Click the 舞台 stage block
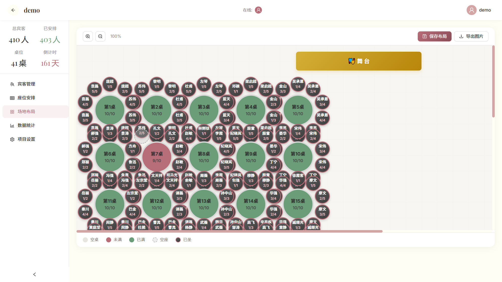502x282 pixels. coord(359,61)
